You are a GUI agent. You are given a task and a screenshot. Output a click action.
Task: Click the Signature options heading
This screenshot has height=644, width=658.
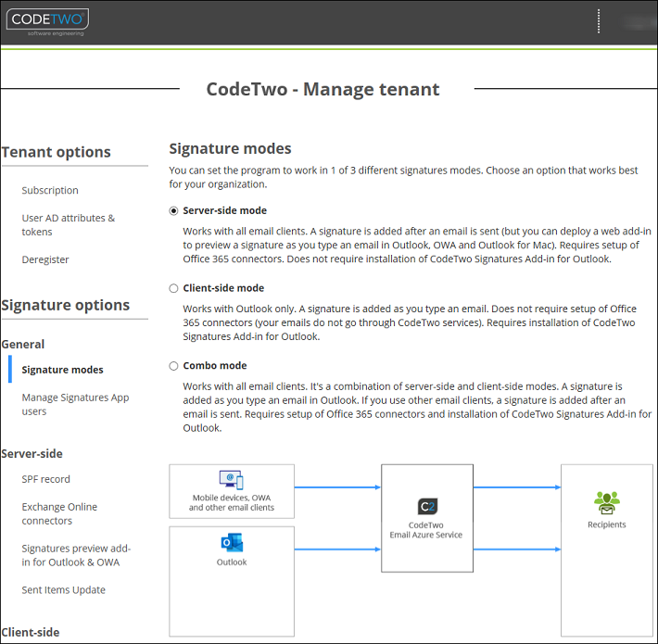pos(66,305)
